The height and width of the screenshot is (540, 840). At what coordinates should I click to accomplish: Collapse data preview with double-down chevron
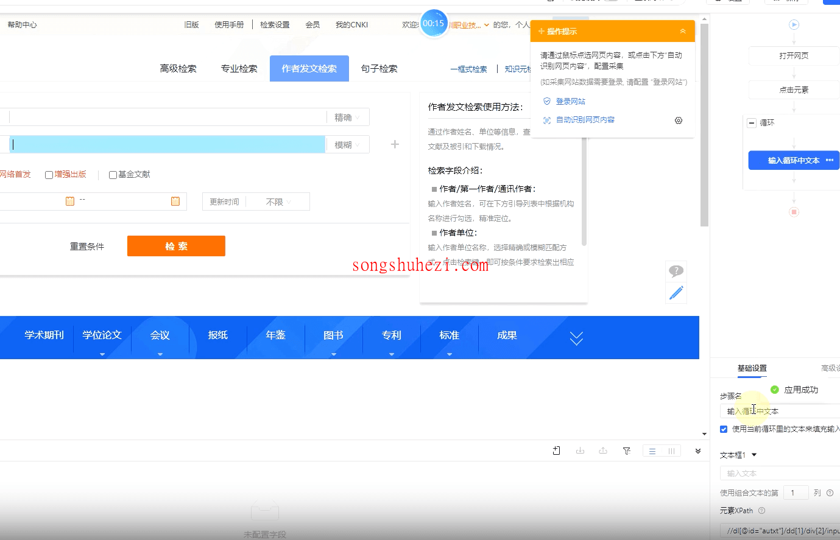coord(698,451)
